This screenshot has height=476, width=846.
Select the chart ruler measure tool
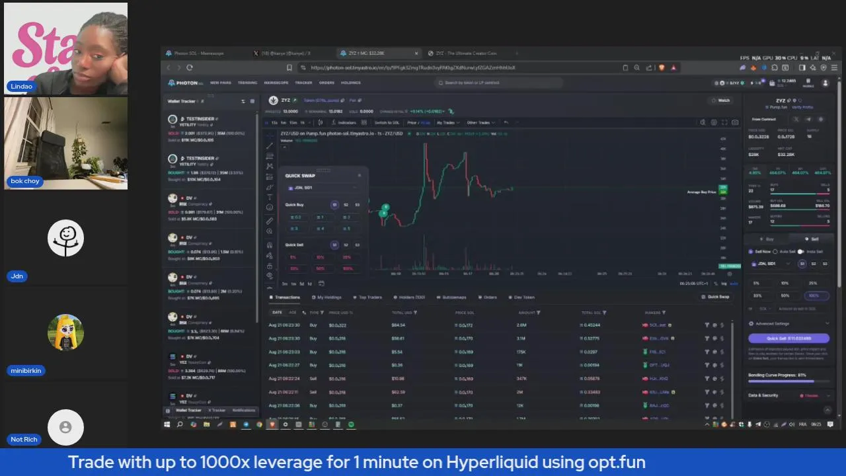270,221
